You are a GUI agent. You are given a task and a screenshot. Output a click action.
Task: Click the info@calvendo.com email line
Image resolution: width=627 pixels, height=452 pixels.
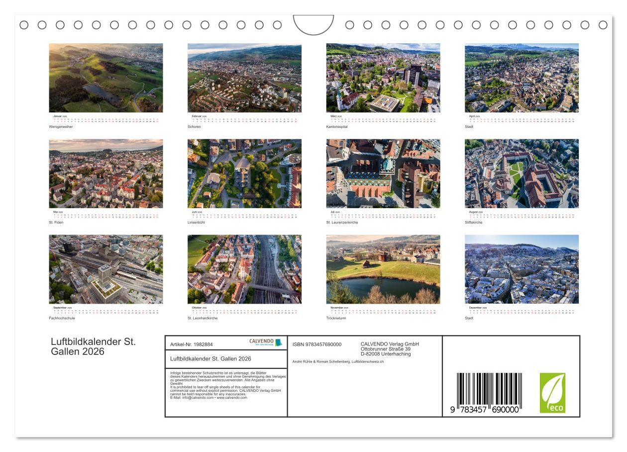208,398
